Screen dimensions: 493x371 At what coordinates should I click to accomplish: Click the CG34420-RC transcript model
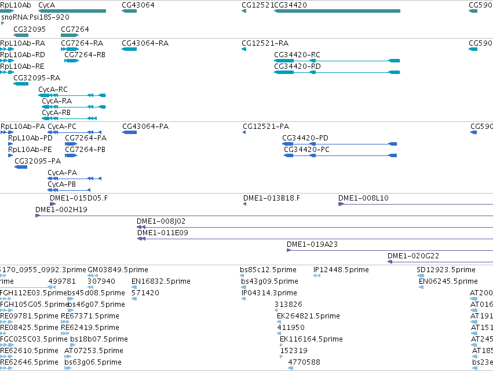337,61
